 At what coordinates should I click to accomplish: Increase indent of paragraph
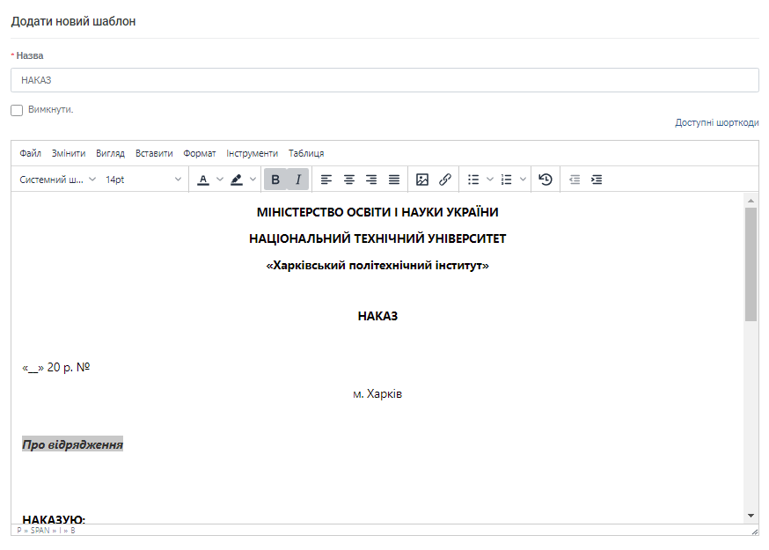pyautogui.click(x=597, y=180)
